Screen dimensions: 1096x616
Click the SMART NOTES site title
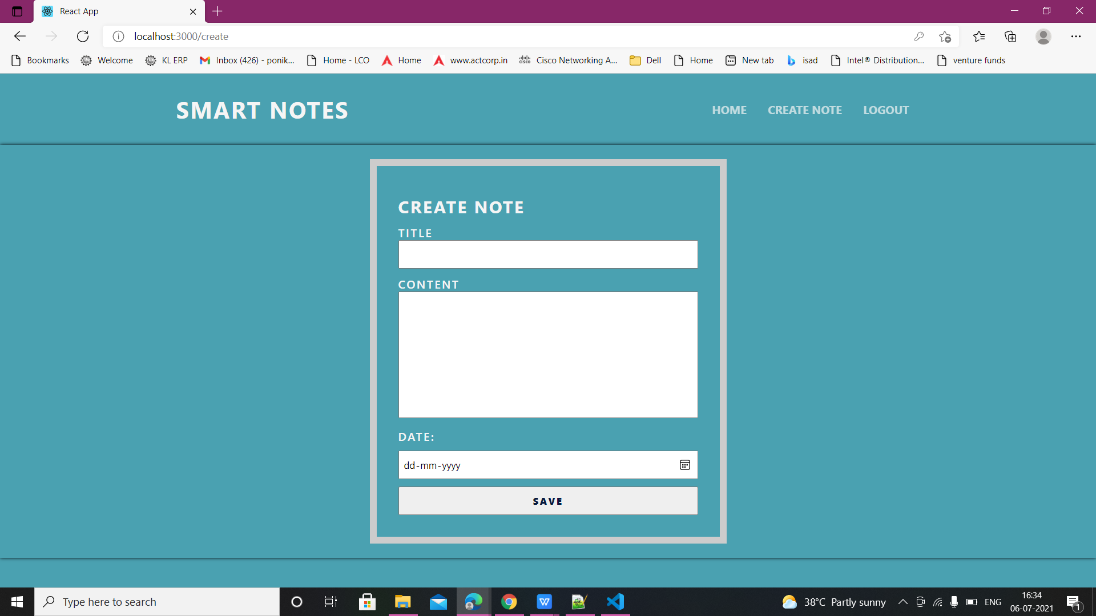click(262, 111)
